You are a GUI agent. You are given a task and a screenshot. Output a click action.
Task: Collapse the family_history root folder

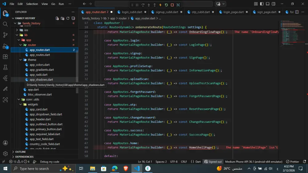point(31,23)
